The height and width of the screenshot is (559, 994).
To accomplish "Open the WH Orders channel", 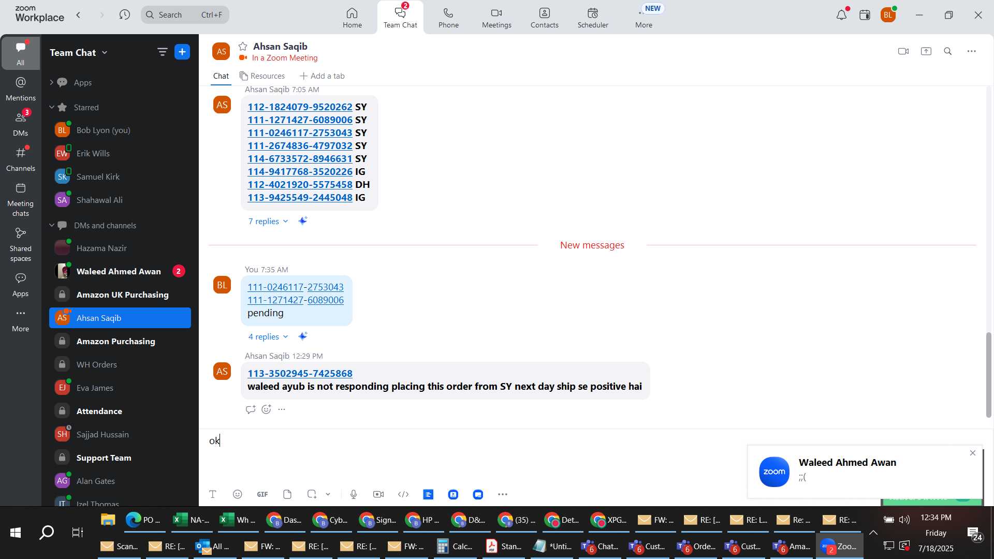I will [x=120, y=364].
